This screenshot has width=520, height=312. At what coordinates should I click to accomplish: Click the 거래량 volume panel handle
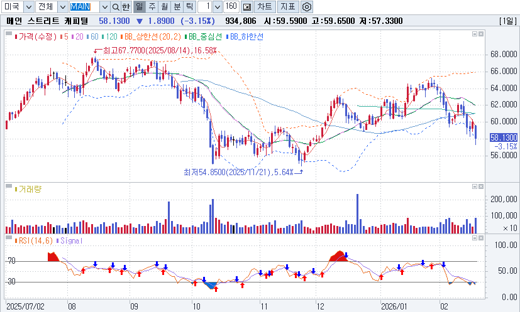click(x=8, y=187)
